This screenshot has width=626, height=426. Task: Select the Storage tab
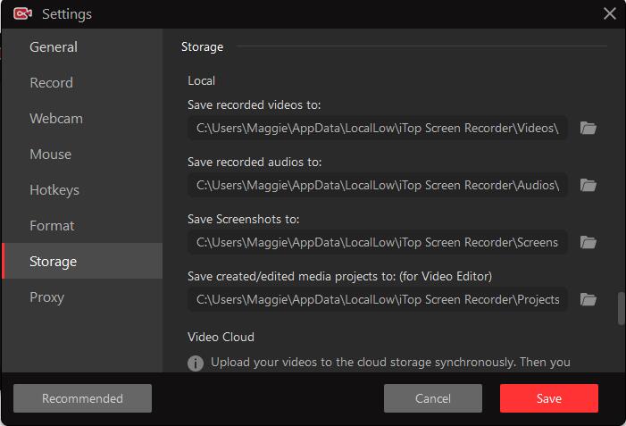54,262
